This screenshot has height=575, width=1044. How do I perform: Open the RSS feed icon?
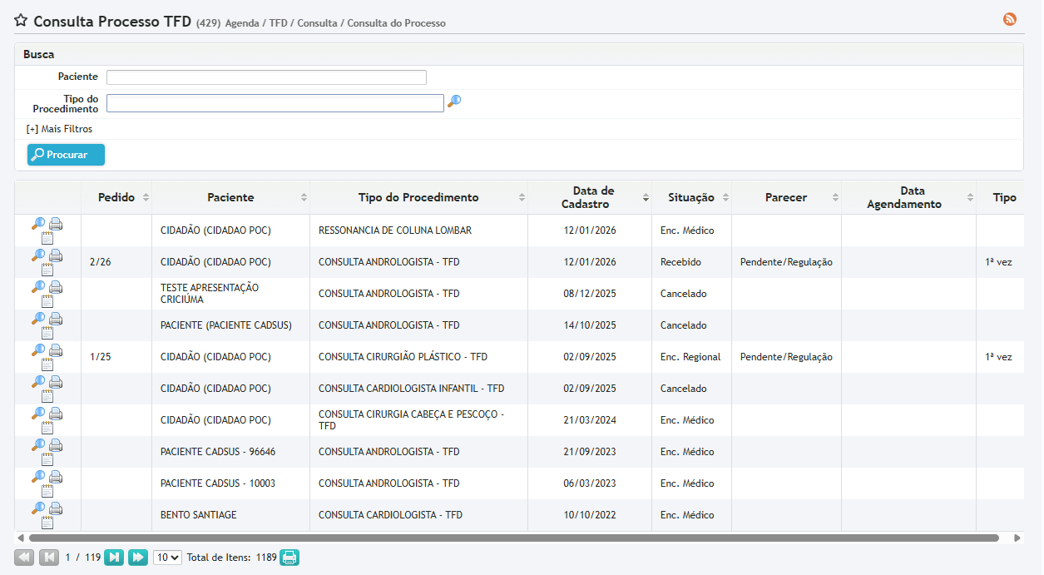pyautogui.click(x=1010, y=19)
